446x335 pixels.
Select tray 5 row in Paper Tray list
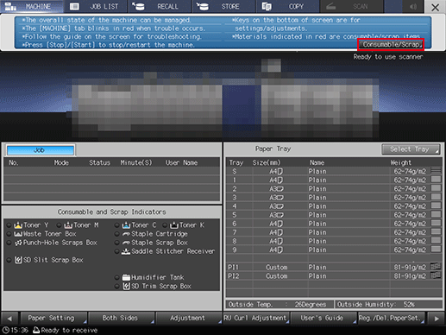pos(334,215)
